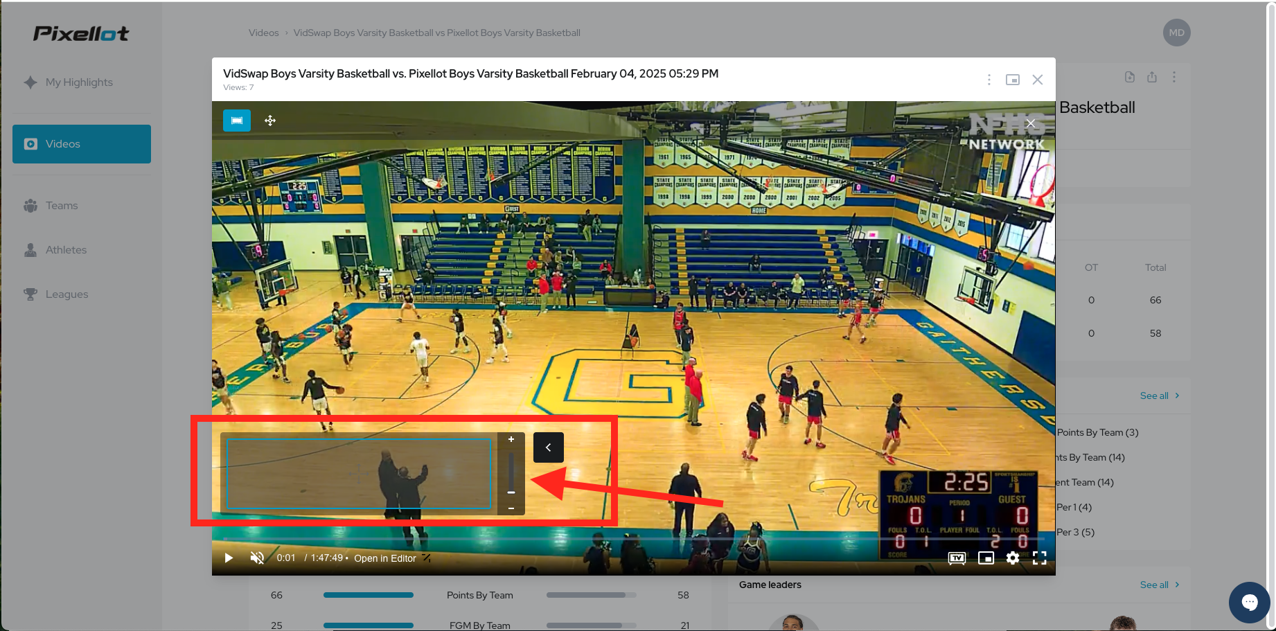This screenshot has width=1276, height=631.
Task: Open the video dialog's three-dot menu
Action: (989, 80)
